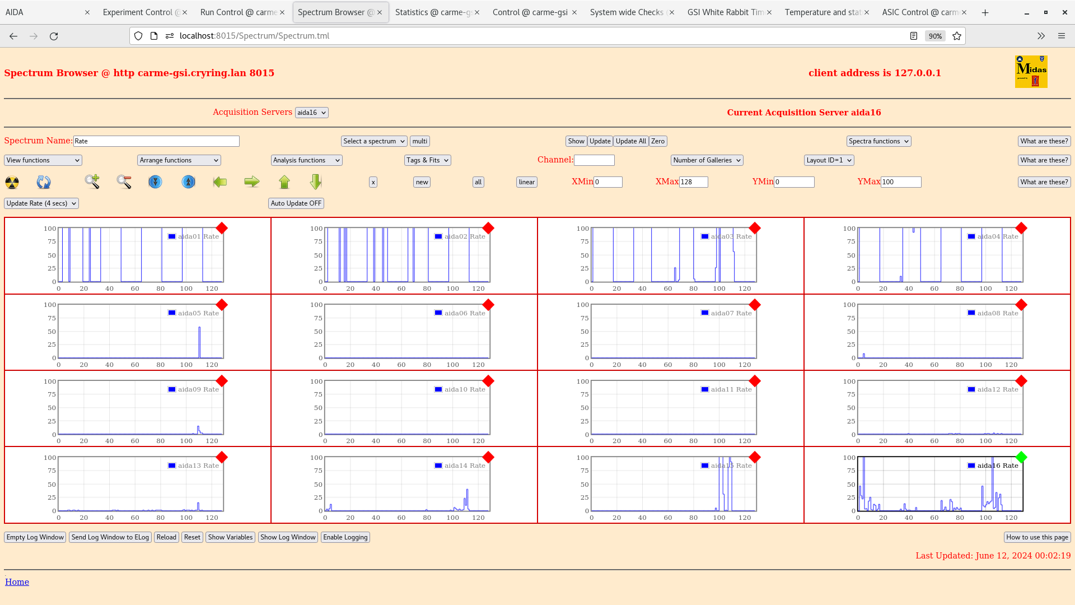
Task: Expand the Analysis functions dropdown
Action: (306, 160)
